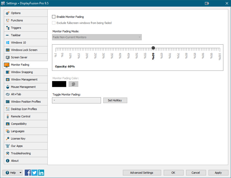Open Advanced Settings

pos(142,173)
